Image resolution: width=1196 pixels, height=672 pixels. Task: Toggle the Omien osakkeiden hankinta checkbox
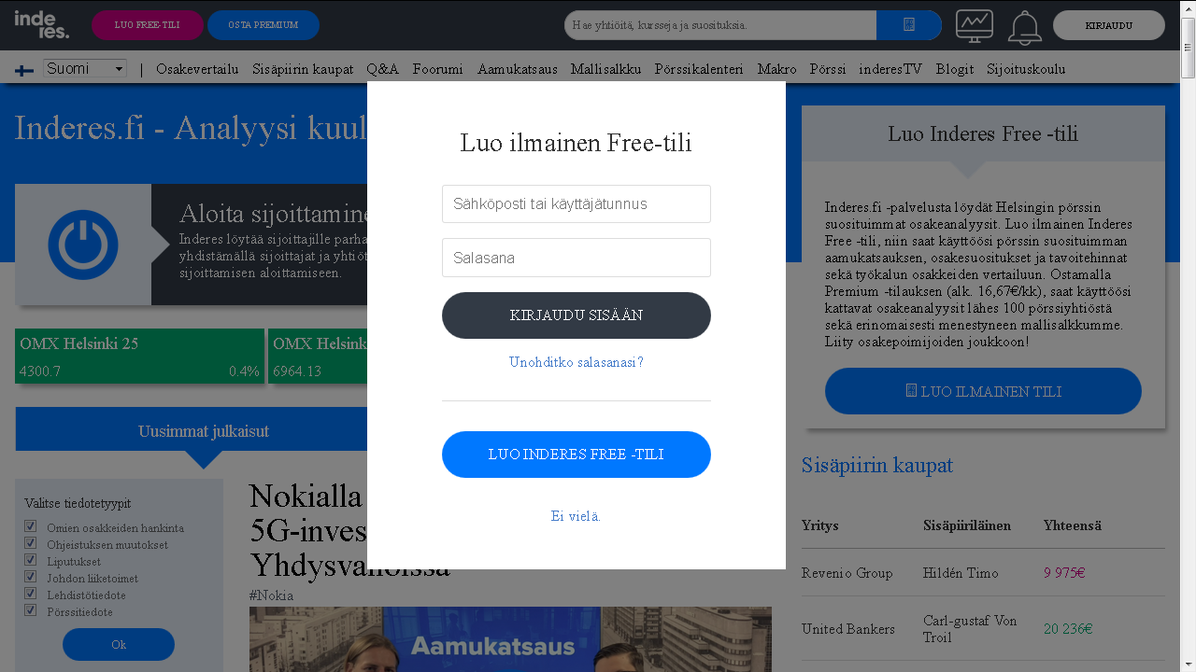pos(31,526)
